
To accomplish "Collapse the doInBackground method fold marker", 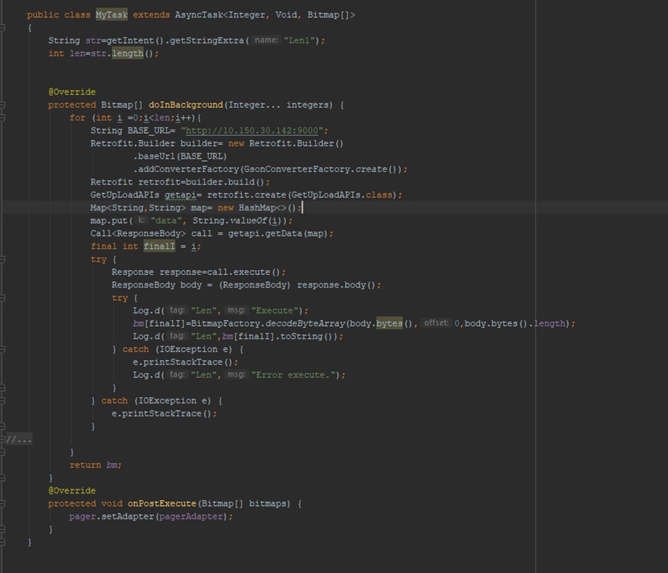I will [2, 105].
